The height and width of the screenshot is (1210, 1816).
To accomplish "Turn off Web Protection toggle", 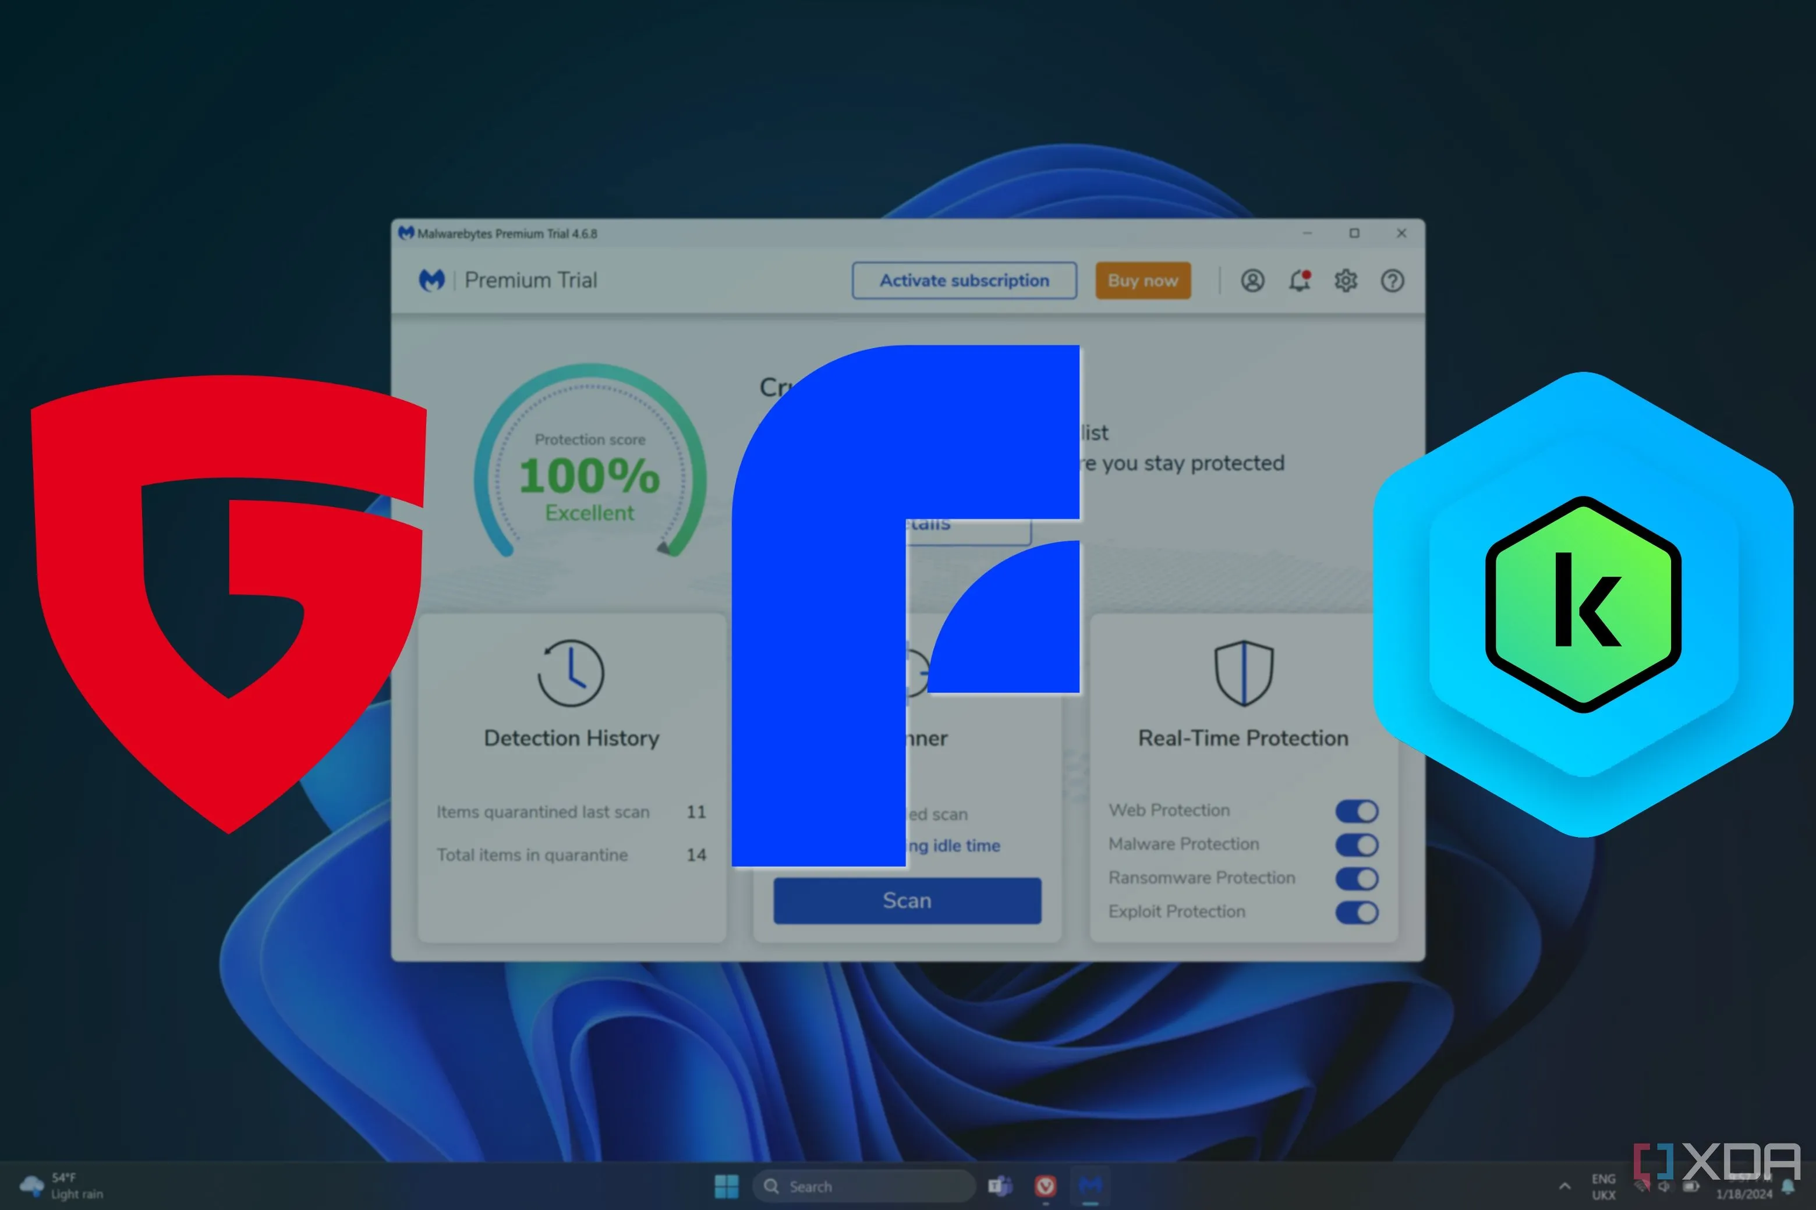I will tap(1357, 811).
